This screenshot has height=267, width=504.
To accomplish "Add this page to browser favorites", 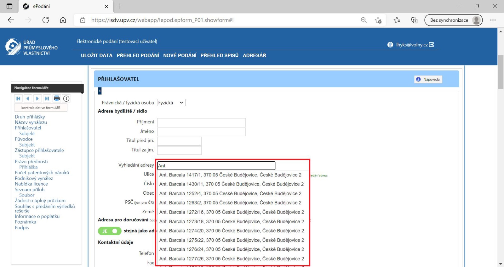I will pos(378,20).
